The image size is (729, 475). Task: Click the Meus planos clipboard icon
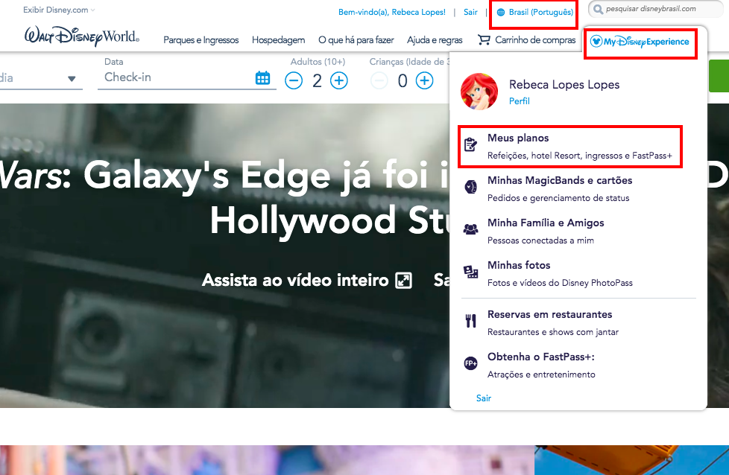tap(470, 143)
